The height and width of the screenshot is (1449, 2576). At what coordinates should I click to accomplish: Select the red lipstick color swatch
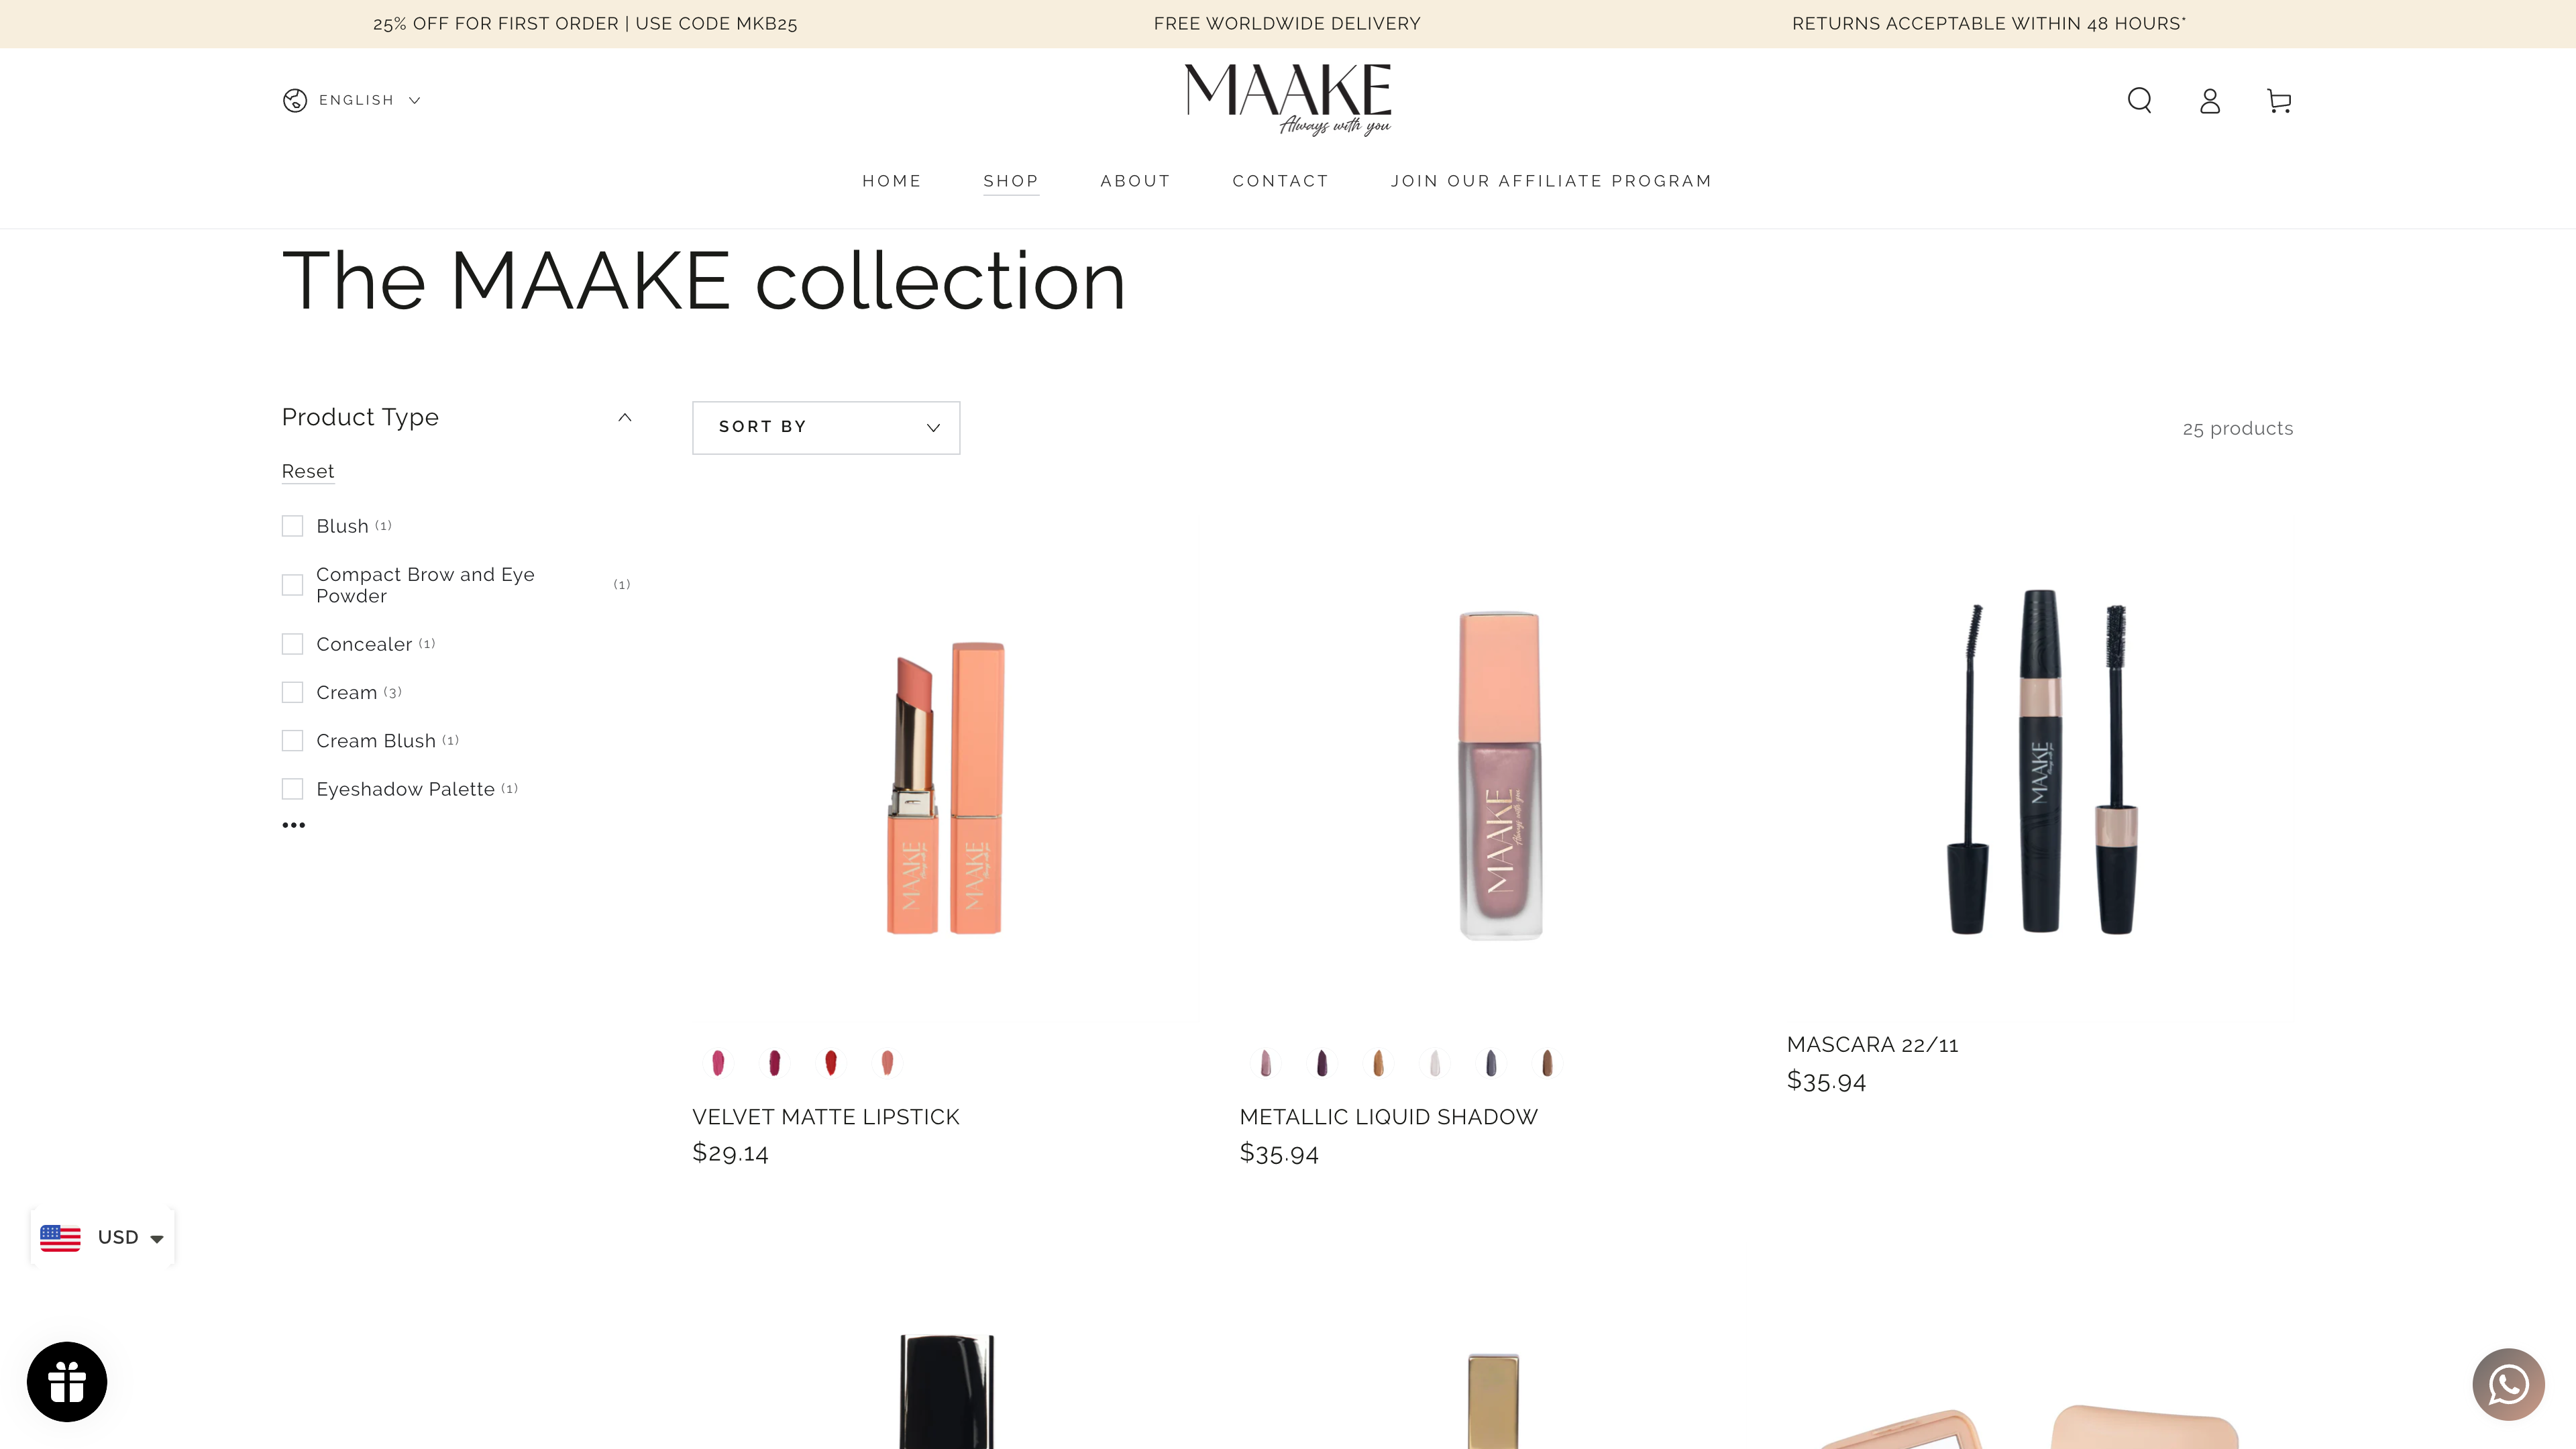[x=830, y=1062]
